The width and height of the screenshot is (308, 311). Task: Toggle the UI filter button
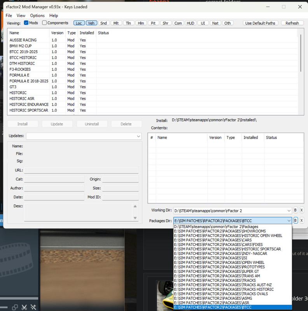point(203,23)
